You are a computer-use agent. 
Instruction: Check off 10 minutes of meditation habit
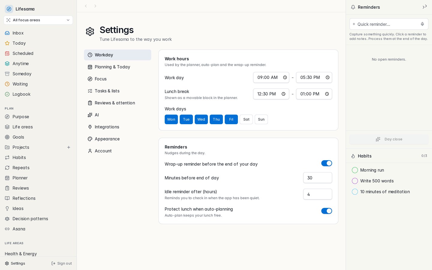click(x=355, y=192)
